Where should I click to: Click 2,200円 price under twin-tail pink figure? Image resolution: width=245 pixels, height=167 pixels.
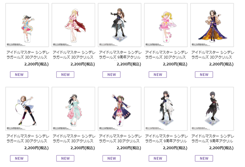click(x=175, y=64)
